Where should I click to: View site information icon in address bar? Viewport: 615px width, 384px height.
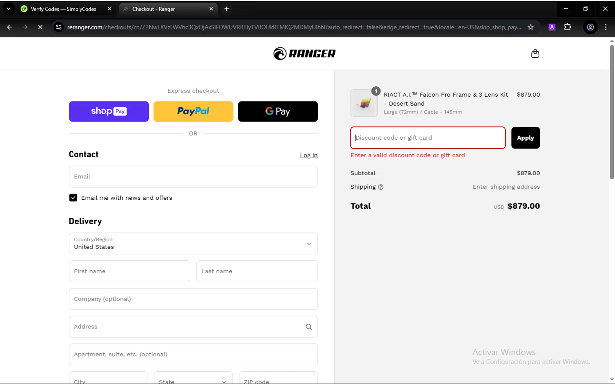(59, 27)
